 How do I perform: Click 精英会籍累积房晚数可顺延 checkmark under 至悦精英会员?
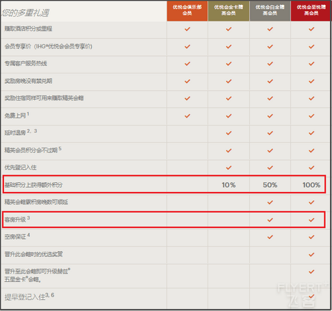[x=311, y=202]
